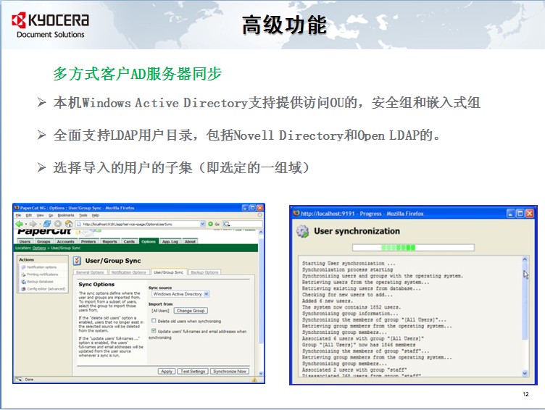The image size is (545, 410).
Task: Click the Synchronize Now button
Action: pos(230,371)
